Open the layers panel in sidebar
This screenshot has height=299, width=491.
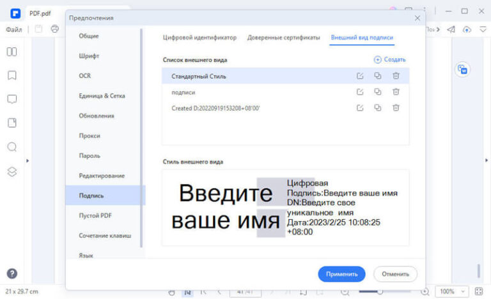click(x=12, y=171)
